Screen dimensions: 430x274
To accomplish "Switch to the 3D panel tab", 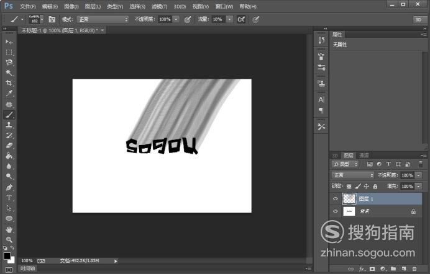I will pos(335,156).
